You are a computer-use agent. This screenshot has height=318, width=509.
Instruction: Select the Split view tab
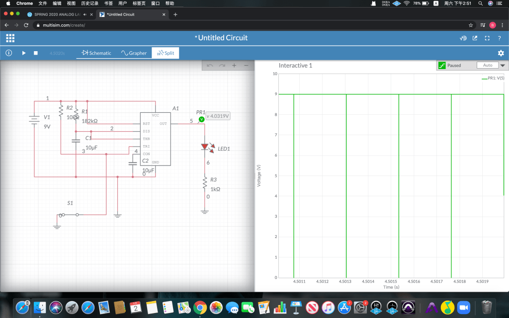(x=166, y=53)
